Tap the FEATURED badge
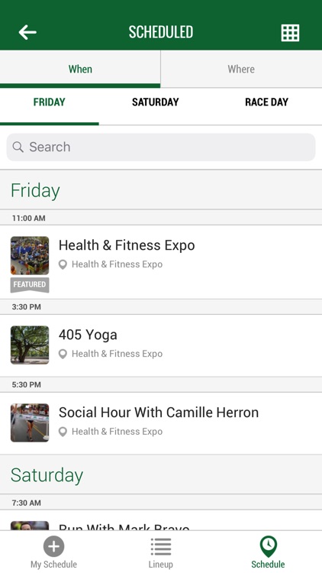322x573 pixels. coord(30,285)
